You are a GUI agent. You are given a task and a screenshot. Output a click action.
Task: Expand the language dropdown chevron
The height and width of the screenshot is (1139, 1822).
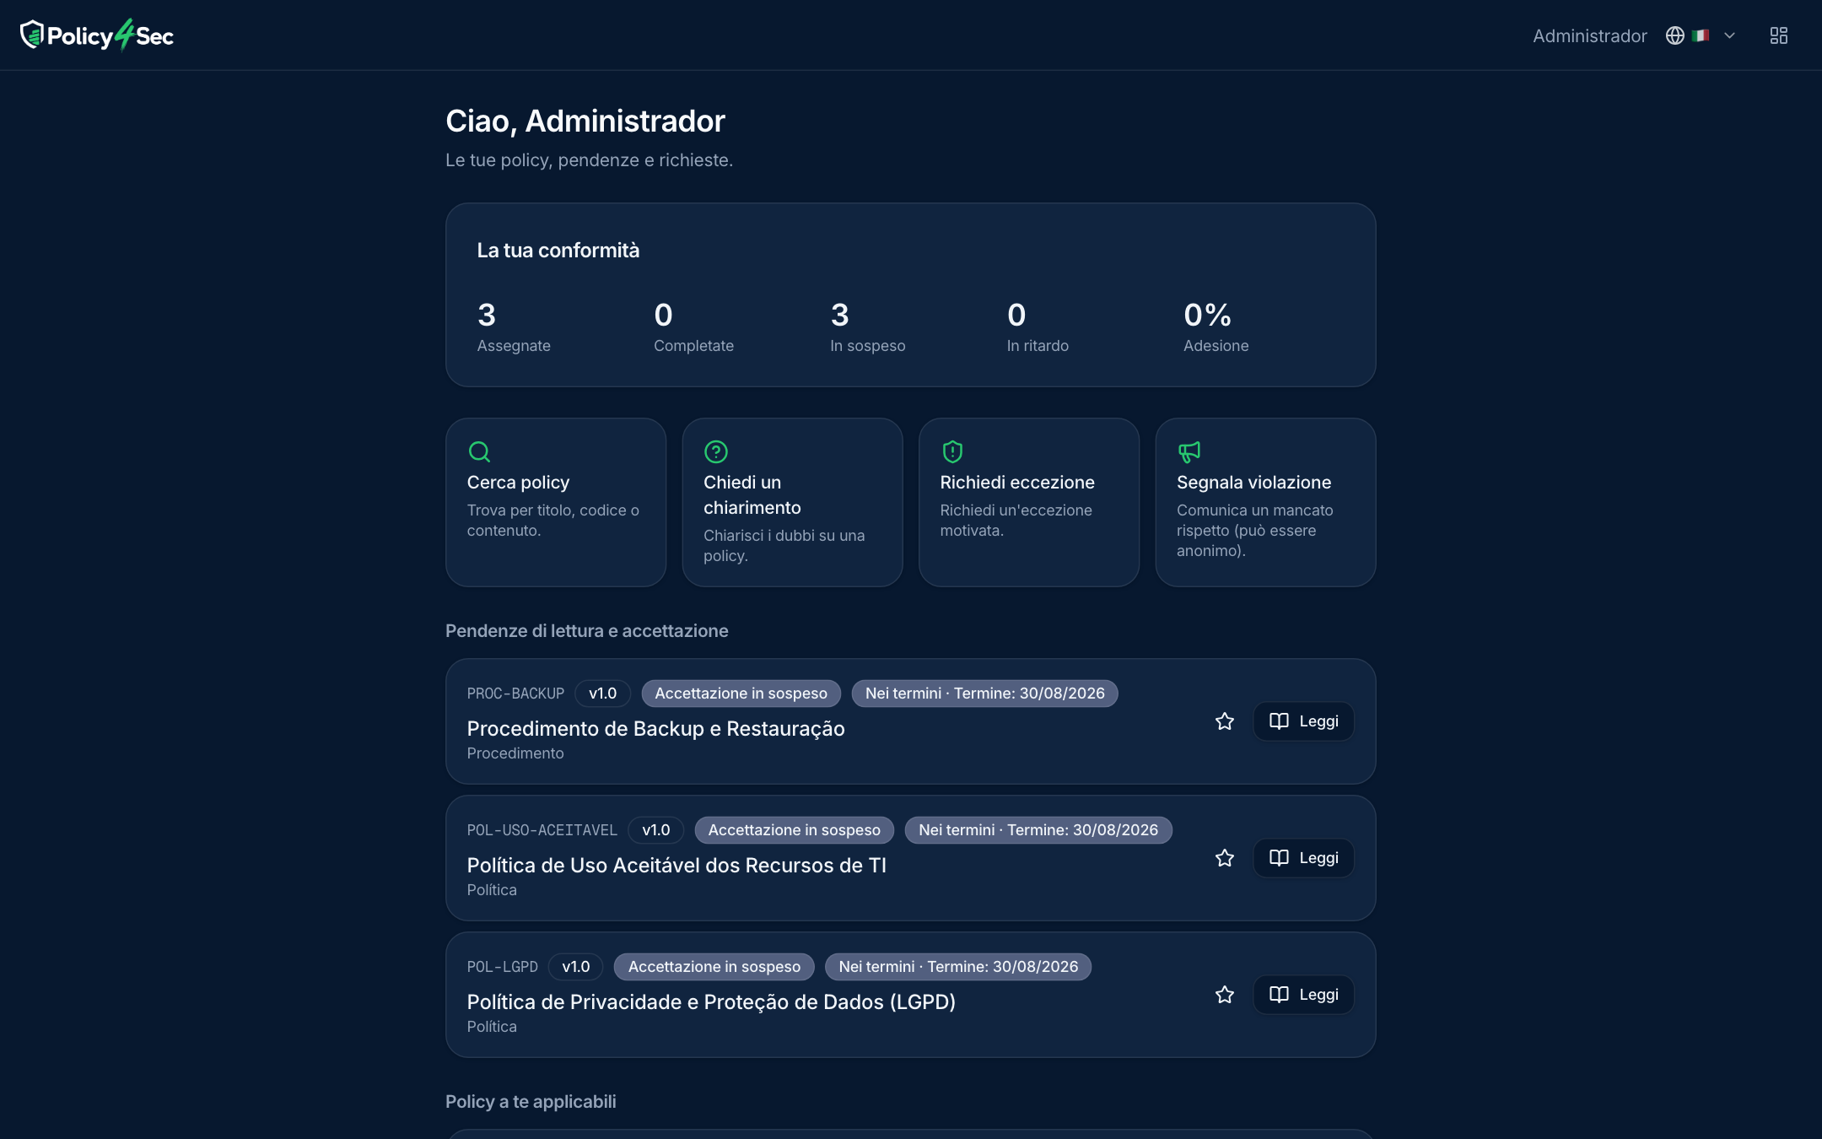[x=1729, y=35]
